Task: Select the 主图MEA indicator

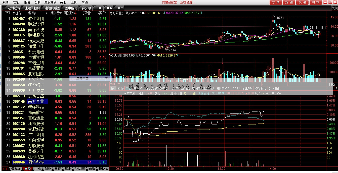Action: pyautogui.click(x=247, y=88)
